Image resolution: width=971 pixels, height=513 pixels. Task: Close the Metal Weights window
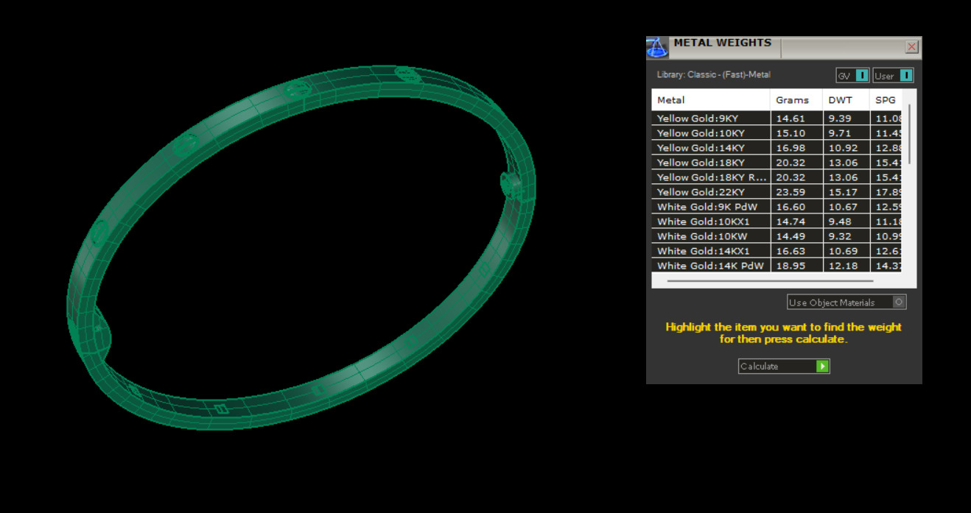point(911,47)
